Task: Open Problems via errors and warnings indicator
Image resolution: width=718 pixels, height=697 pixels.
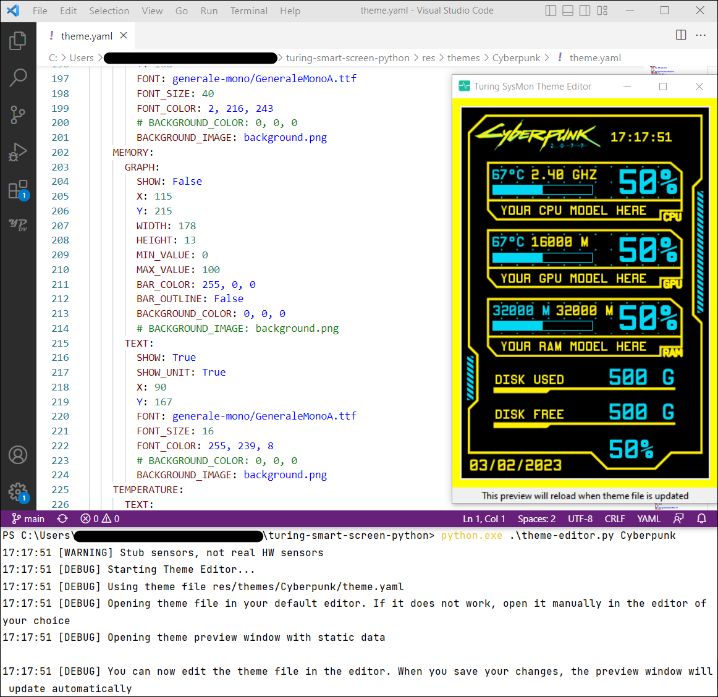Action: pos(100,518)
